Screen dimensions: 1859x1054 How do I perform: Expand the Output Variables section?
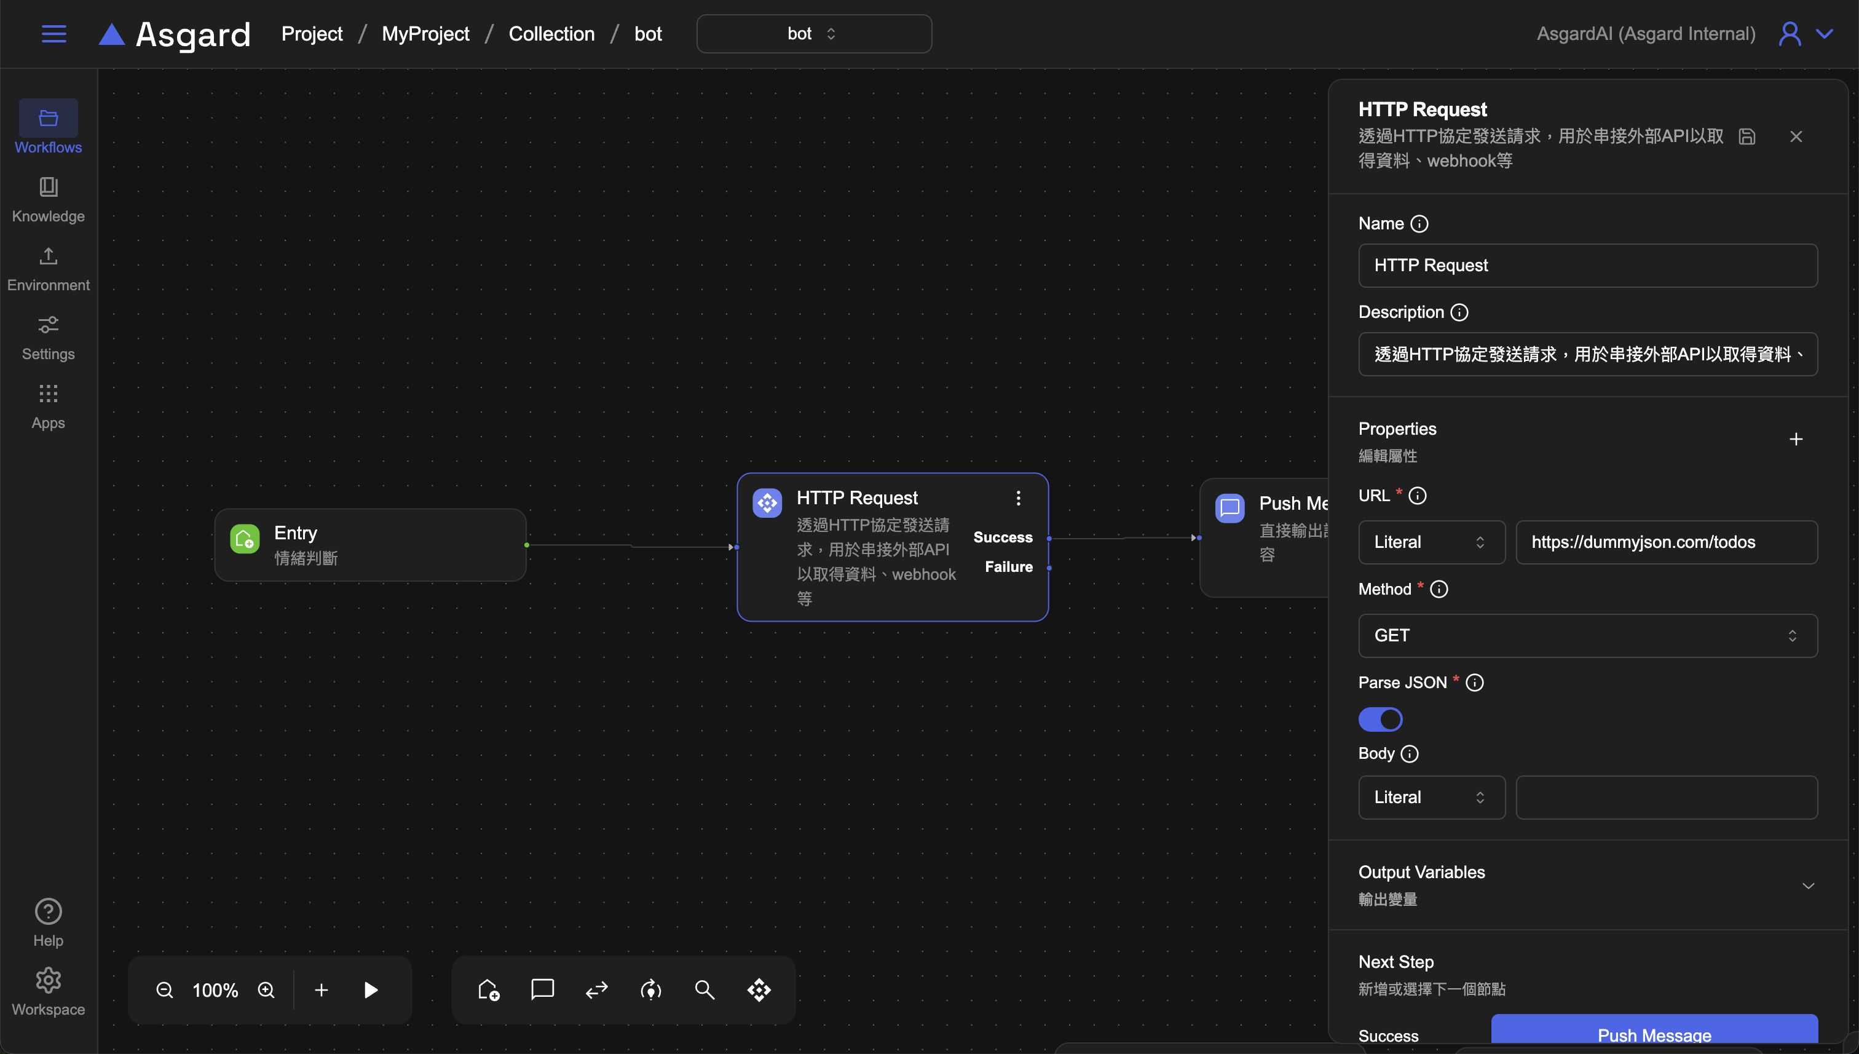tap(1807, 886)
